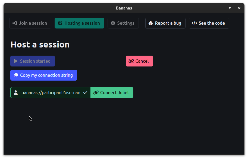The width and height of the screenshot is (248, 159).
Task: Copy my connection string
Action: [x=44, y=75]
